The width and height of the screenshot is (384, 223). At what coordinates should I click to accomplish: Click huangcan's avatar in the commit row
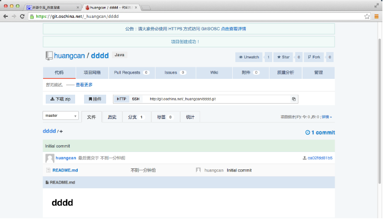click(x=49, y=158)
